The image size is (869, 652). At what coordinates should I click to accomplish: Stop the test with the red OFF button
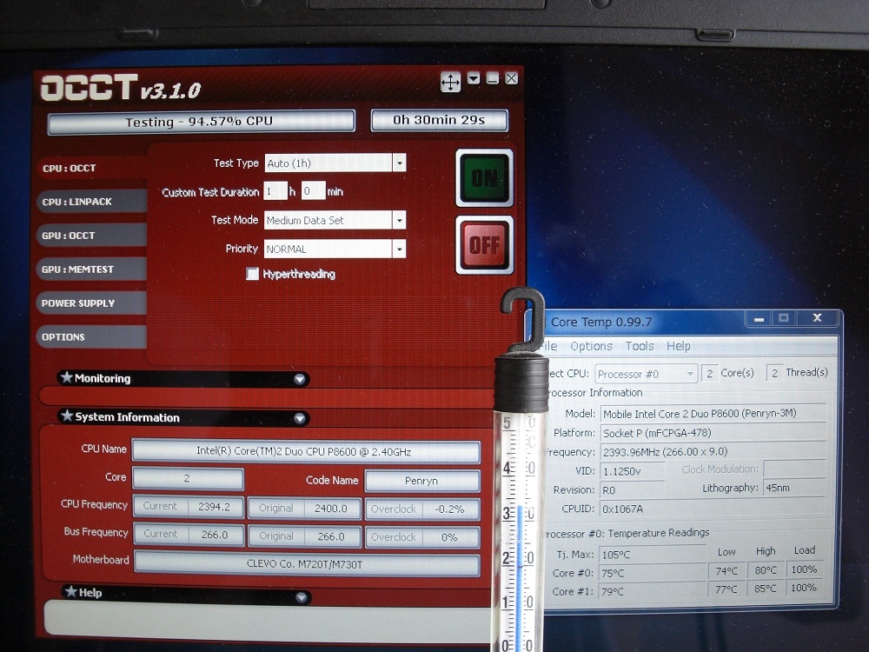[484, 244]
